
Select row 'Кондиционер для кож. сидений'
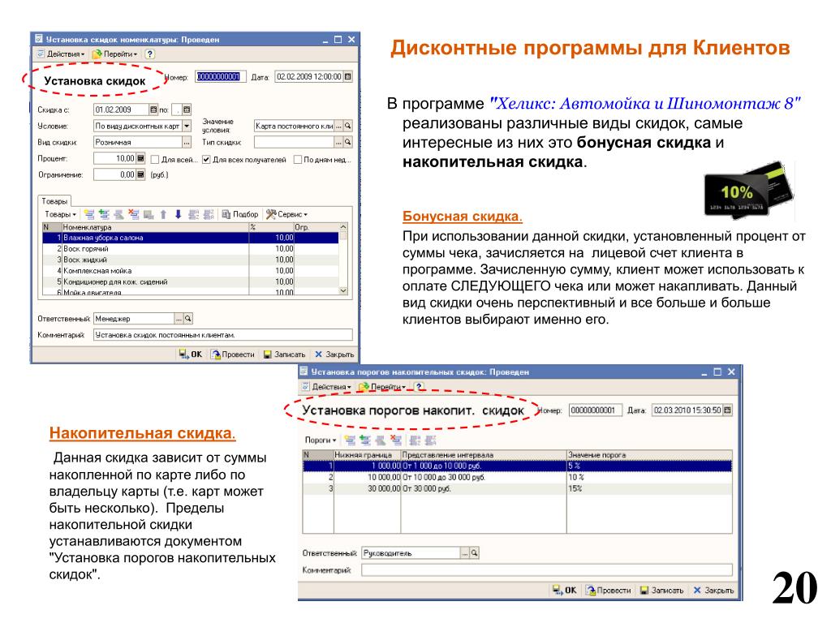click(190, 281)
